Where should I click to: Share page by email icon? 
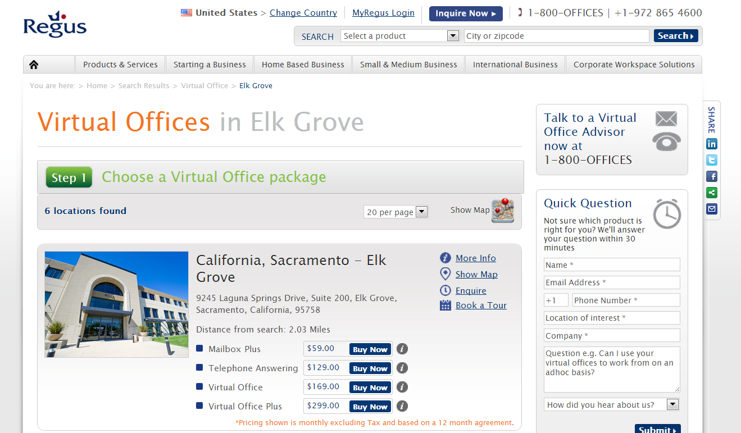click(712, 209)
